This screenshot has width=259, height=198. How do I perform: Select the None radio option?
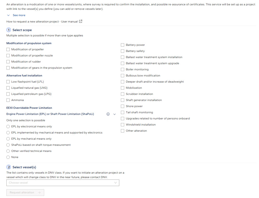coord(8,157)
